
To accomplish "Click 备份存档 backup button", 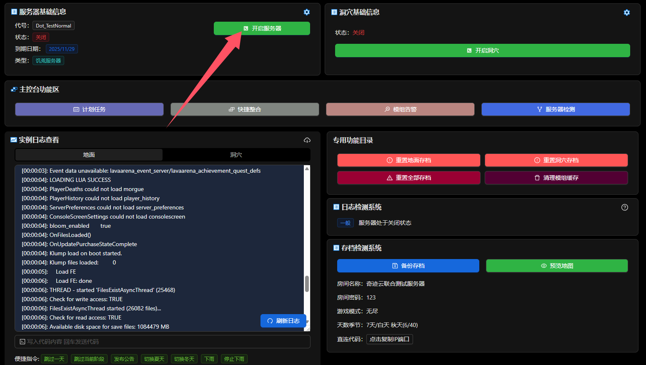I will 408,266.
